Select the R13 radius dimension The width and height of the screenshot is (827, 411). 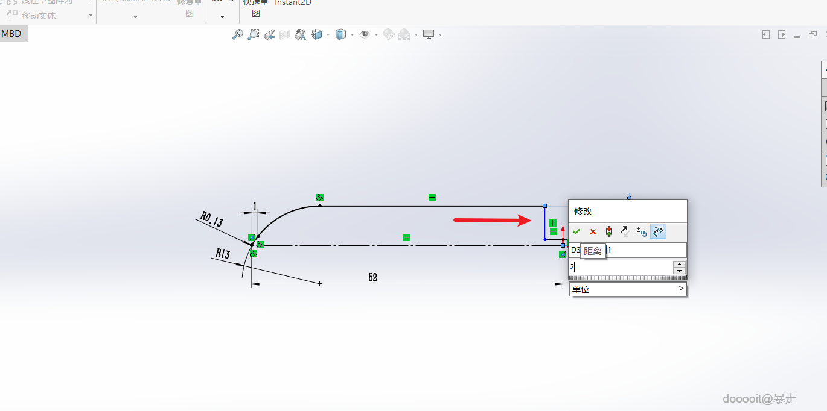pyautogui.click(x=223, y=254)
